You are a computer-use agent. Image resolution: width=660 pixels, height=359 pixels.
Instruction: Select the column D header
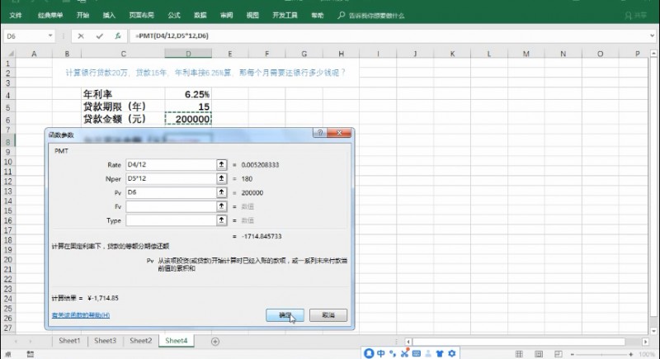click(188, 54)
